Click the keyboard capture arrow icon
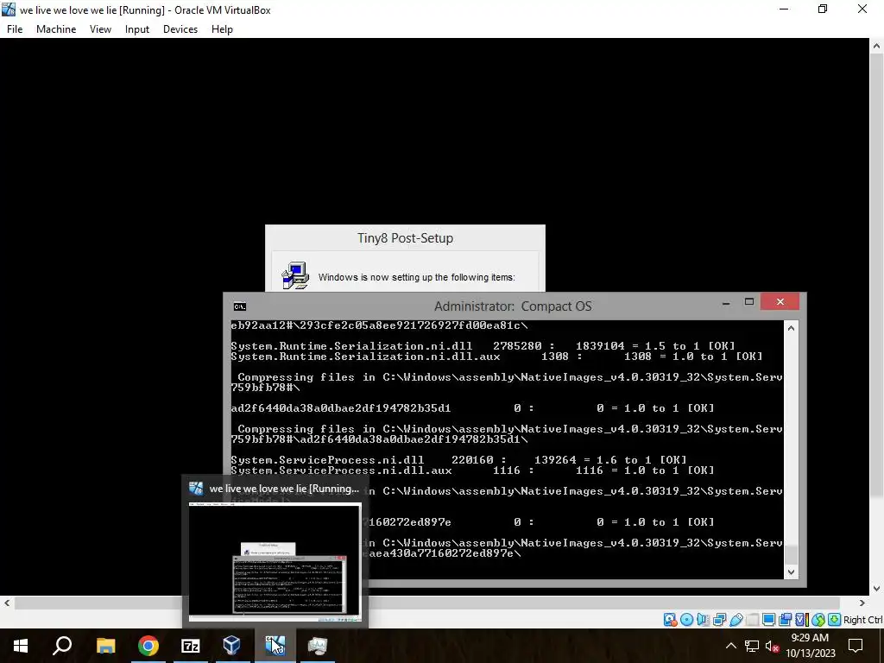884x663 pixels. point(835,620)
